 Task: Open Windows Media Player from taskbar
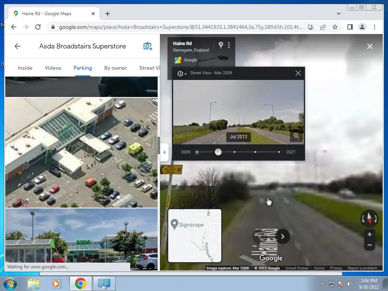click(x=56, y=283)
